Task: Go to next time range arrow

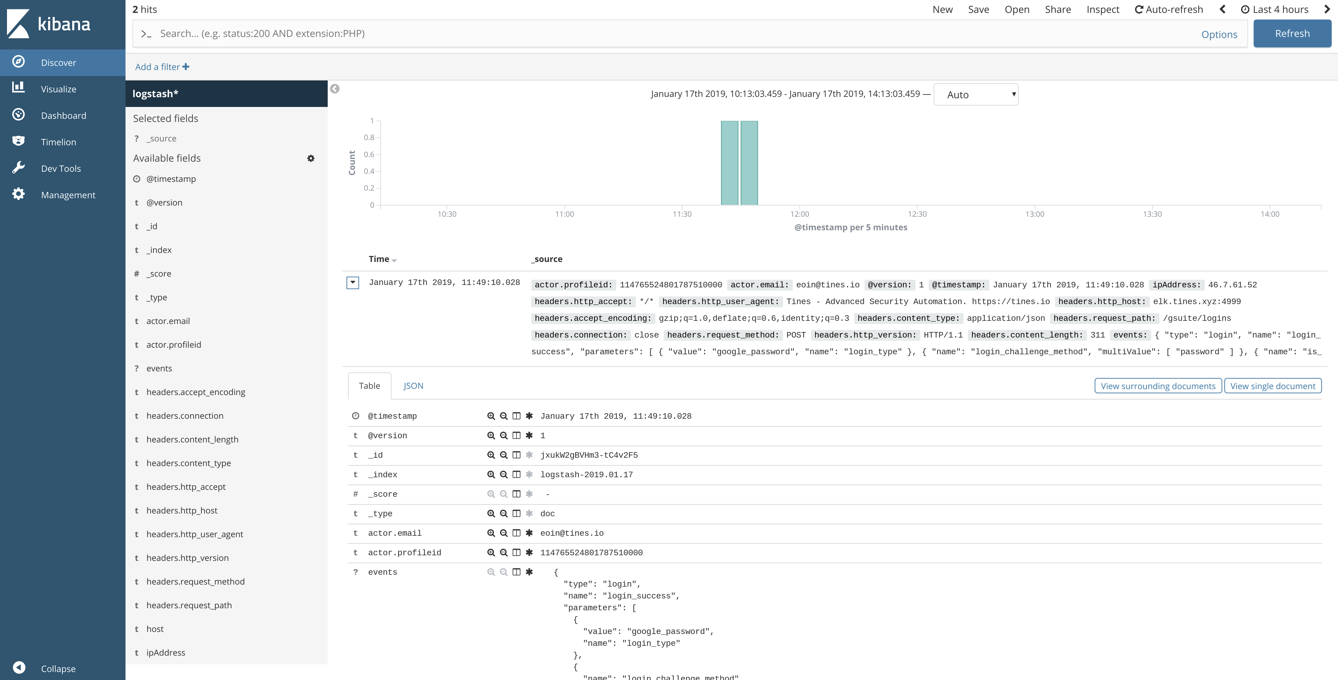Action: pos(1327,9)
